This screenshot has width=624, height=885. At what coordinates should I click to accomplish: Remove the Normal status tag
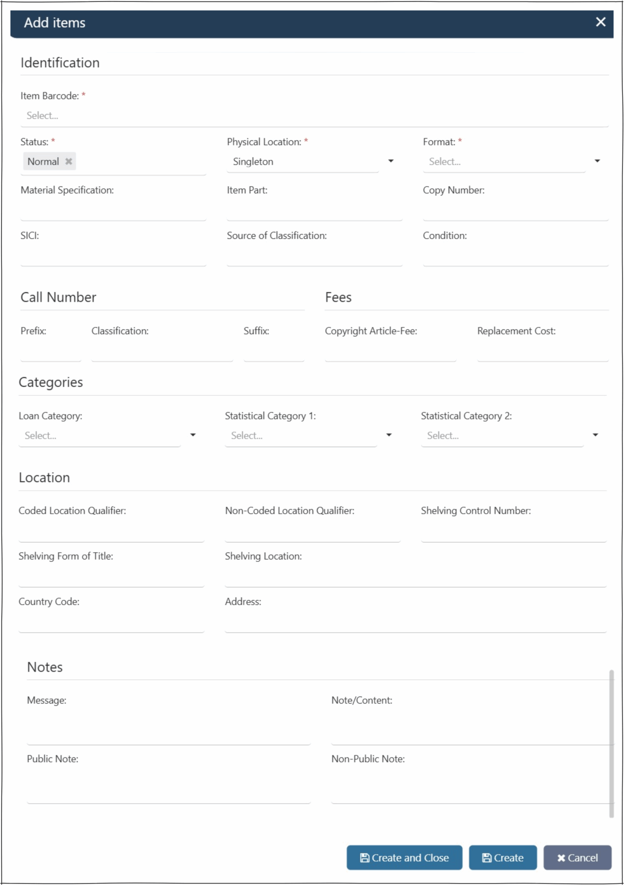[68, 161]
